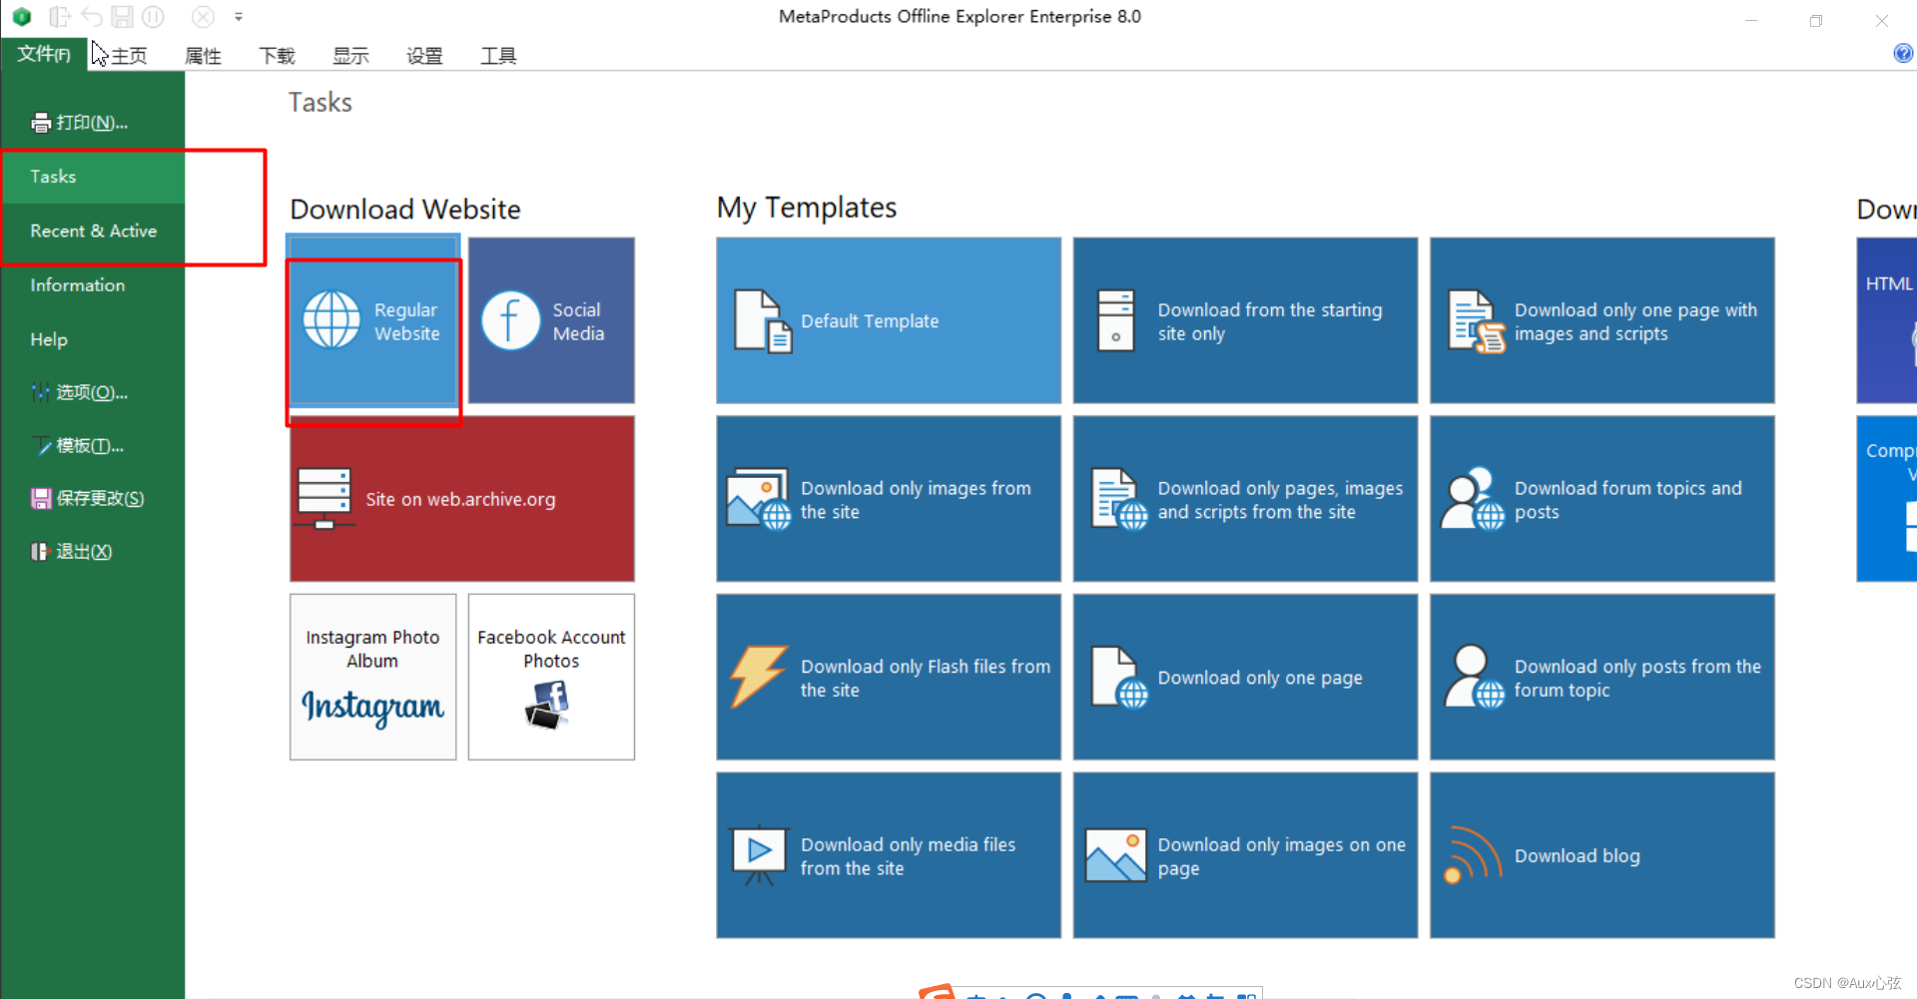Switch to the 工具 ribbon tab
Viewport: 1917px width, 999px height.
[x=498, y=56]
